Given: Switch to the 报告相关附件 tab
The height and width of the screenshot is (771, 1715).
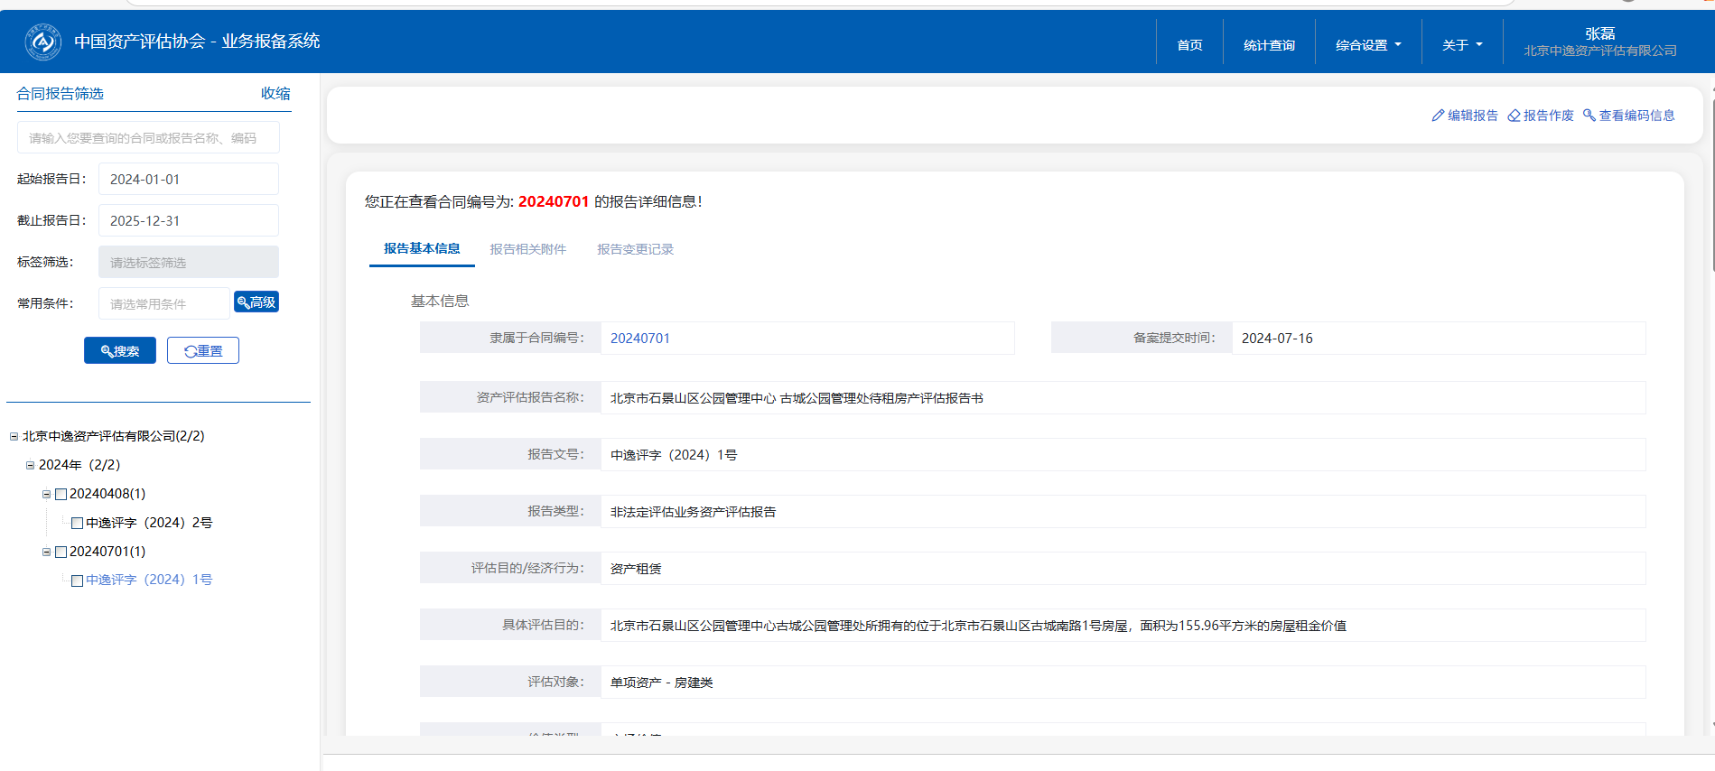Looking at the screenshot, I should 527,249.
